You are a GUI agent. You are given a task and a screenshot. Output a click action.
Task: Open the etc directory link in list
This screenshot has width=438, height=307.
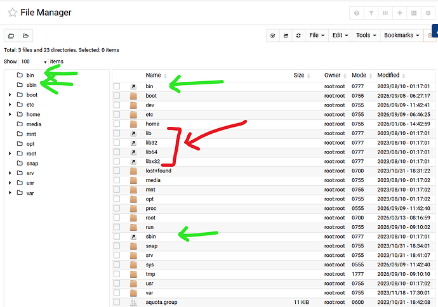(149, 114)
